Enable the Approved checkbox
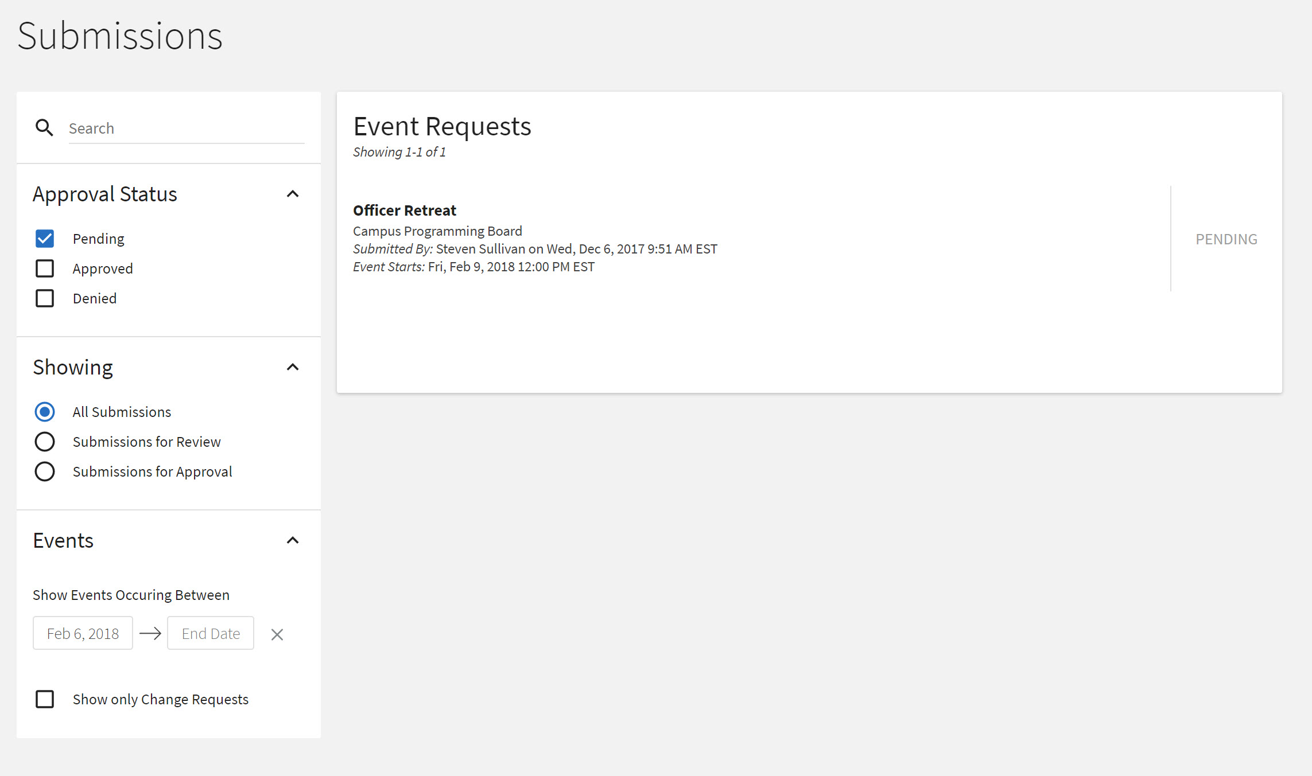 click(x=45, y=268)
